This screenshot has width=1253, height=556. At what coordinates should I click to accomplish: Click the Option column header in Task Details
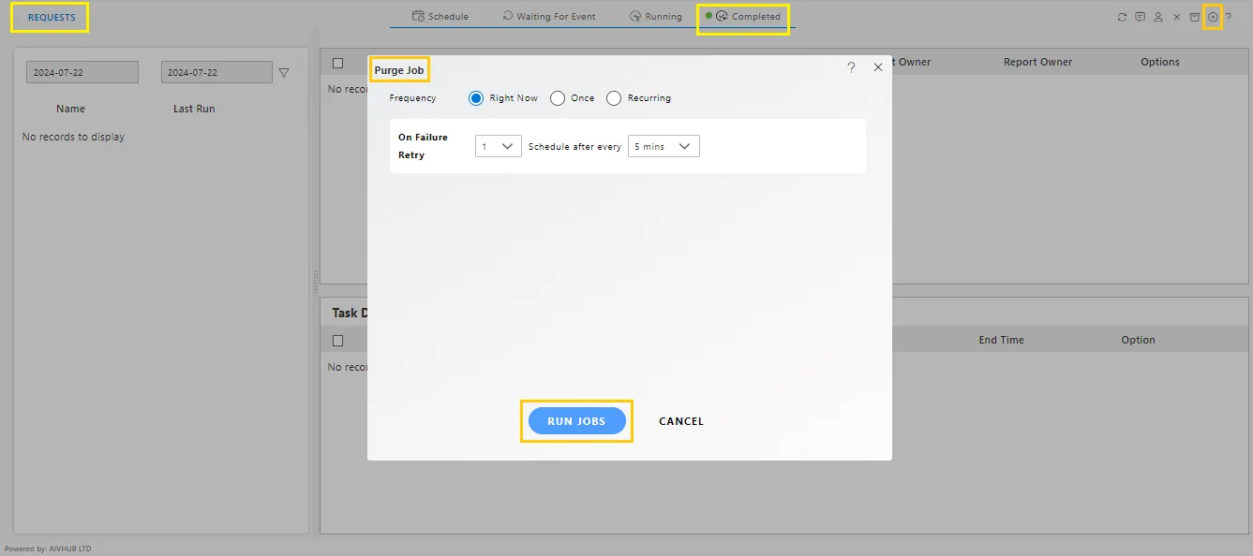(1139, 340)
